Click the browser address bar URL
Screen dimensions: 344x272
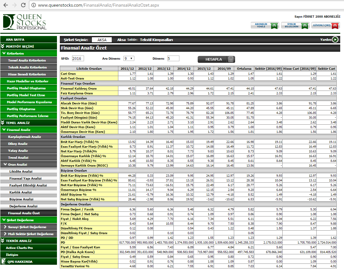point(99,5)
